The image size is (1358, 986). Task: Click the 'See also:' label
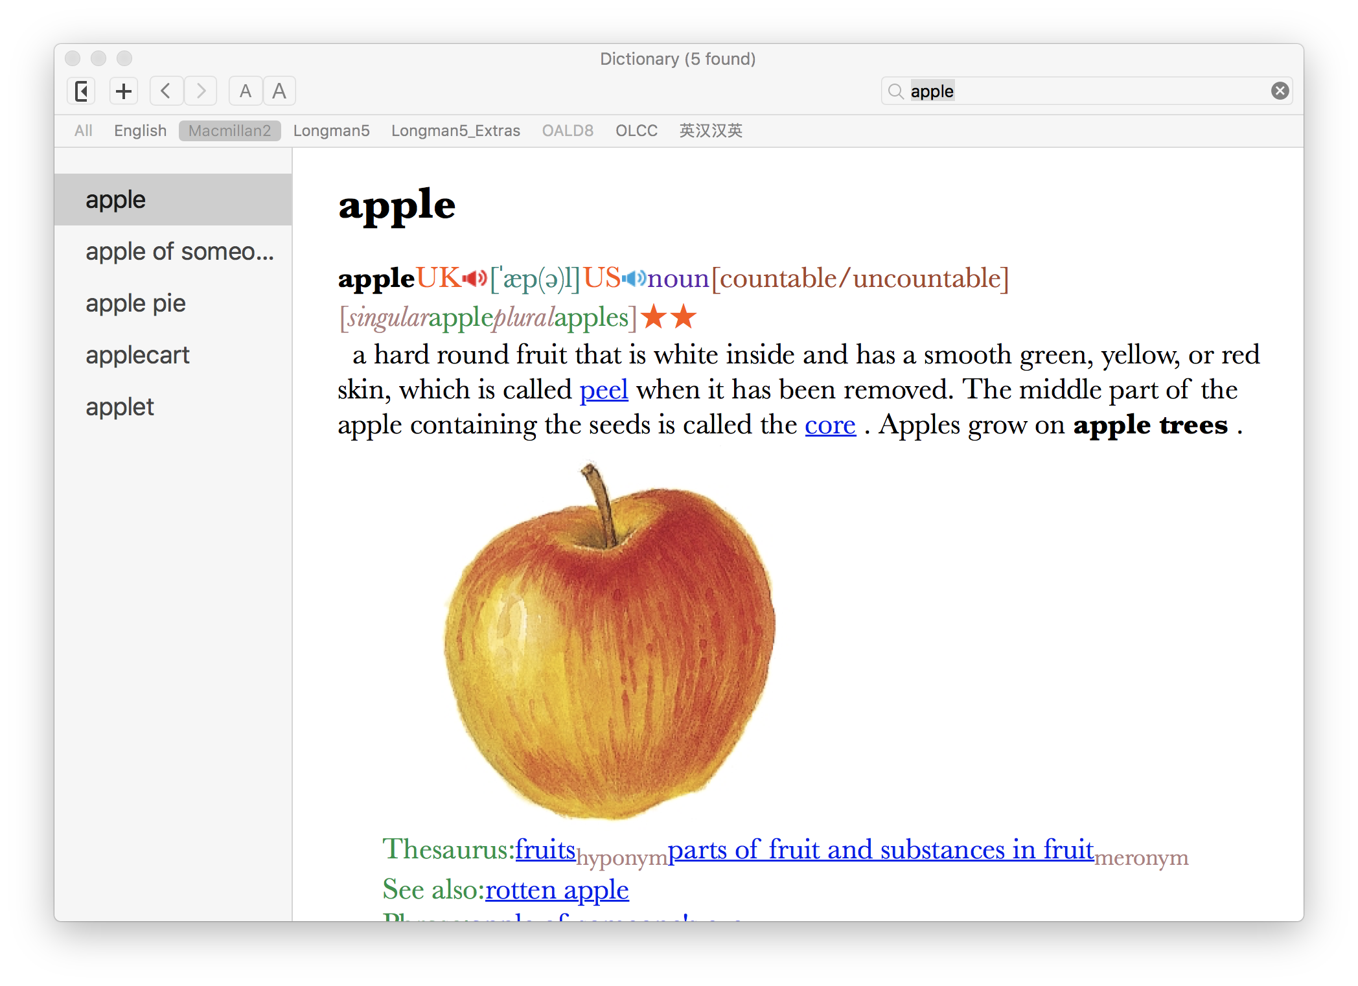click(433, 889)
